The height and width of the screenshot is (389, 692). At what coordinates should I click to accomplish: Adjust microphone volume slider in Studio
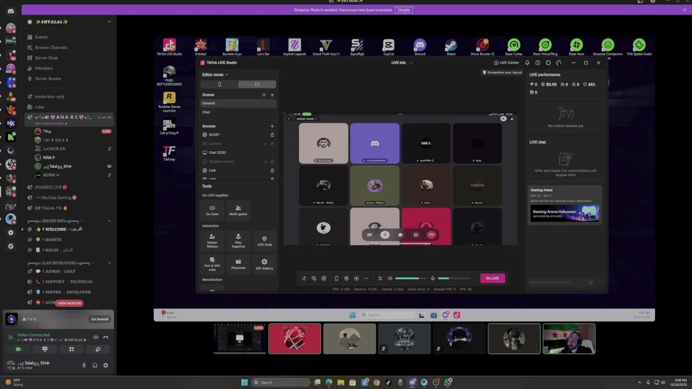pyautogui.click(x=453, y=278)
